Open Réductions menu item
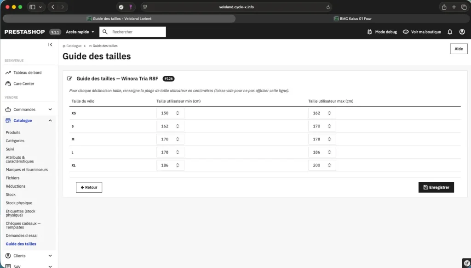 pos(16,186)
